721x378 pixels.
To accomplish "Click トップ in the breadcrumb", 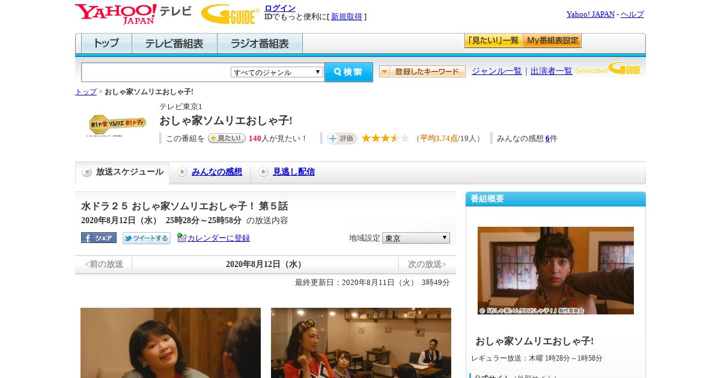I will [86, 92].
